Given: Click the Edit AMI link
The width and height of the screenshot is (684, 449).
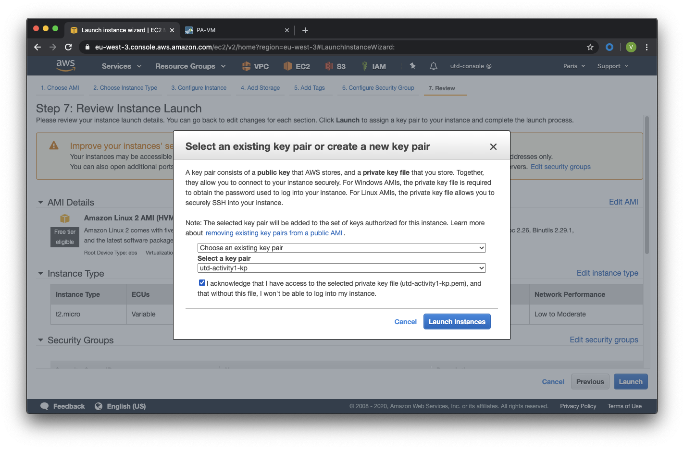Looking at the screenshot, I should (x=623, y=202).
